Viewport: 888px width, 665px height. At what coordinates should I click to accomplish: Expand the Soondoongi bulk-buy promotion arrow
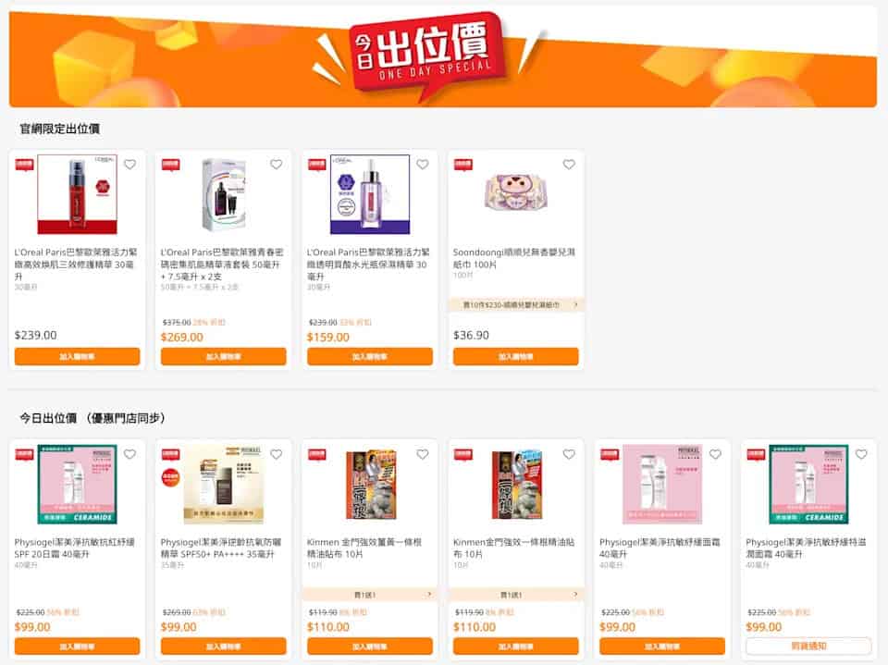tap(576, 304)
